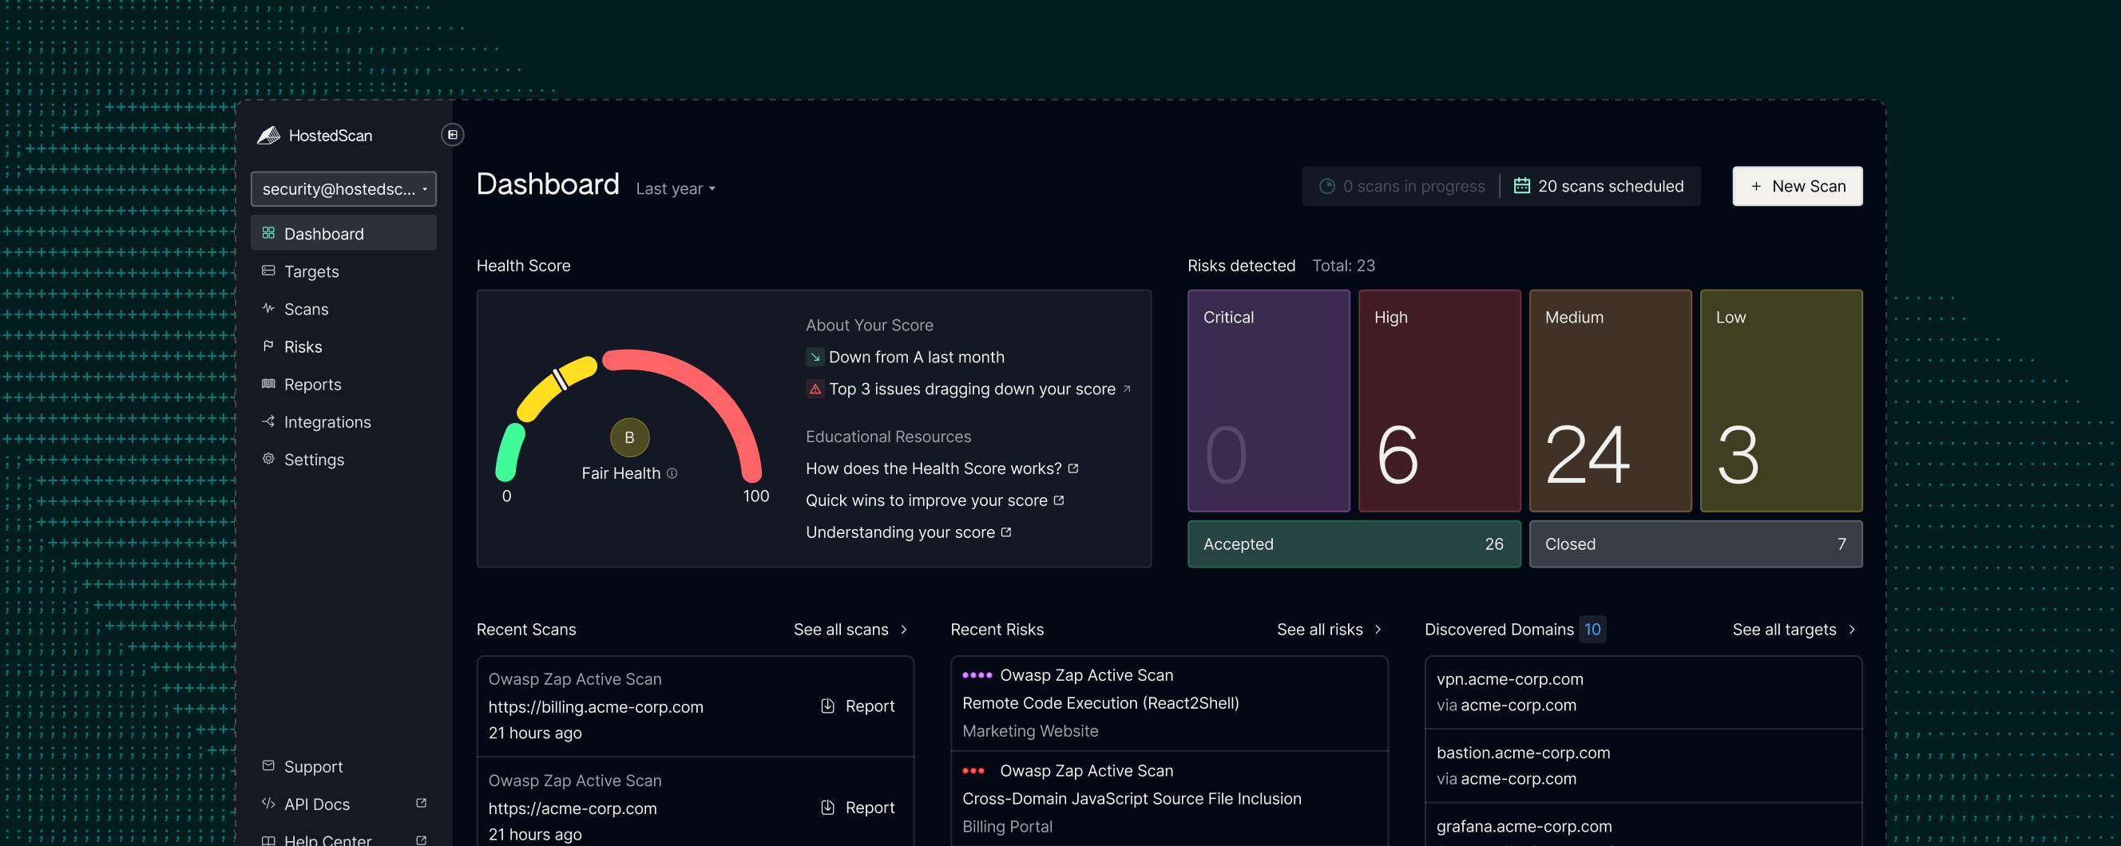Click the New Scan button

pyautogui.click(x=1798, y=186)
